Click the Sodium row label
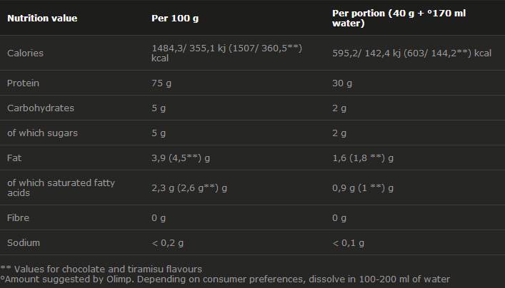505x288 pixels. [23, 243]
